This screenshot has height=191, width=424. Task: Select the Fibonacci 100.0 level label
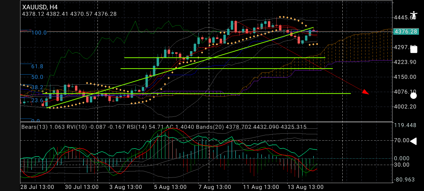39,33
